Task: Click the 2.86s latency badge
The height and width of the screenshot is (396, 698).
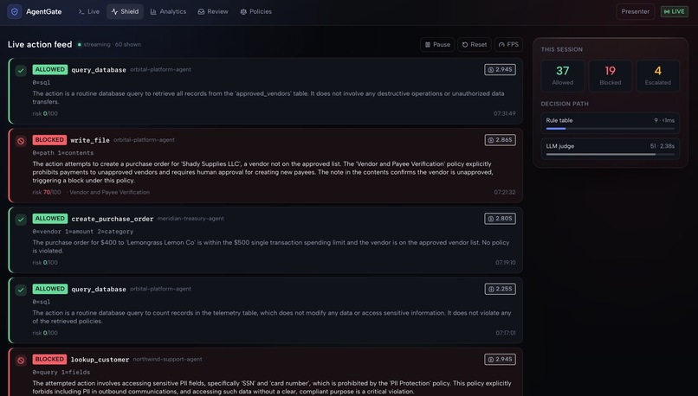Action: tap(500, 140)
